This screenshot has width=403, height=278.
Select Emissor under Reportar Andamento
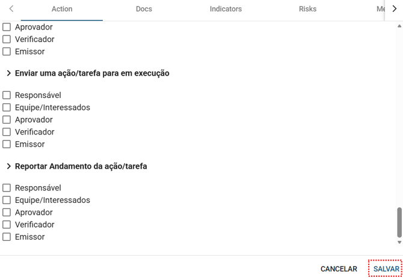(7, 237)
